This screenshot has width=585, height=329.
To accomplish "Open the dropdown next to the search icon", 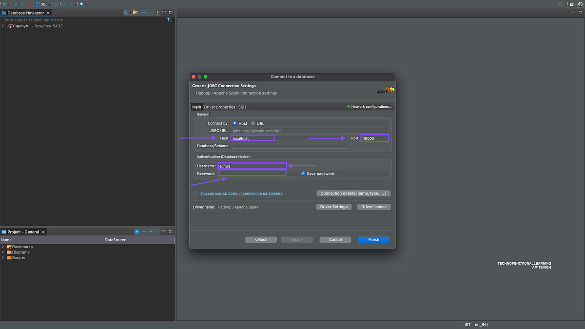I will [85, 4].
